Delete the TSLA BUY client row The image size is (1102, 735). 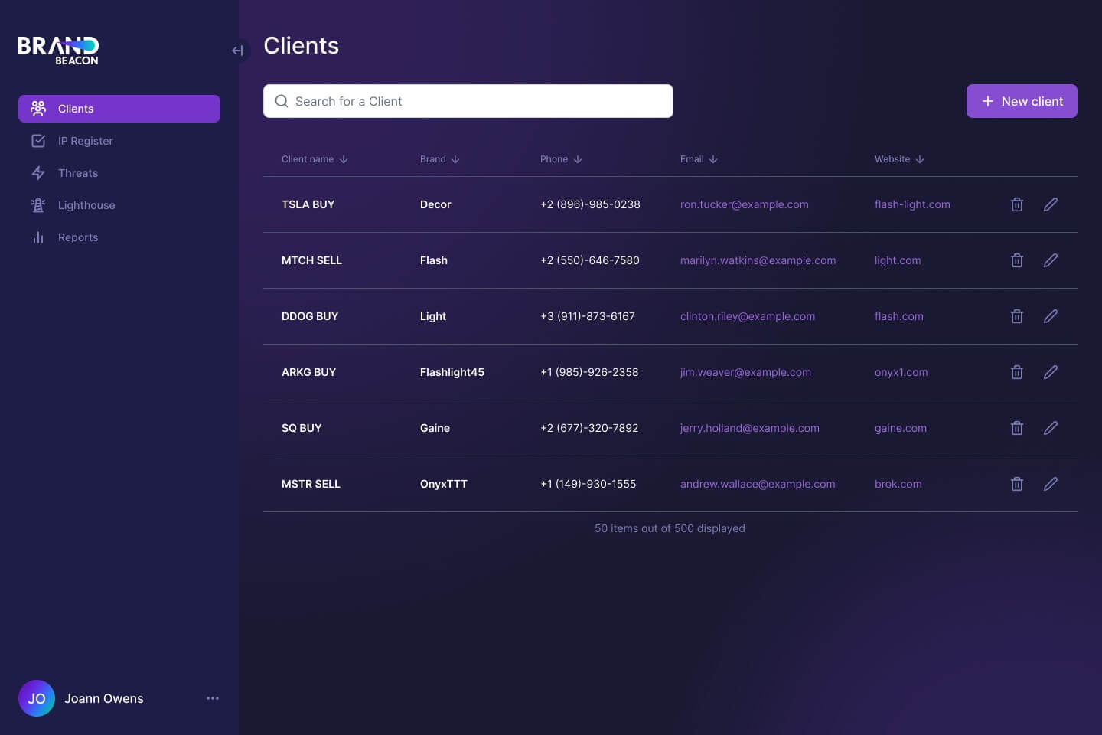pos(1016,204)
